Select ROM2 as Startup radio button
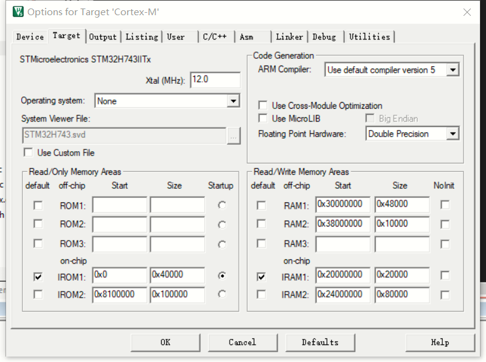This screenshot has height=362, width=486. click(222, 224)
